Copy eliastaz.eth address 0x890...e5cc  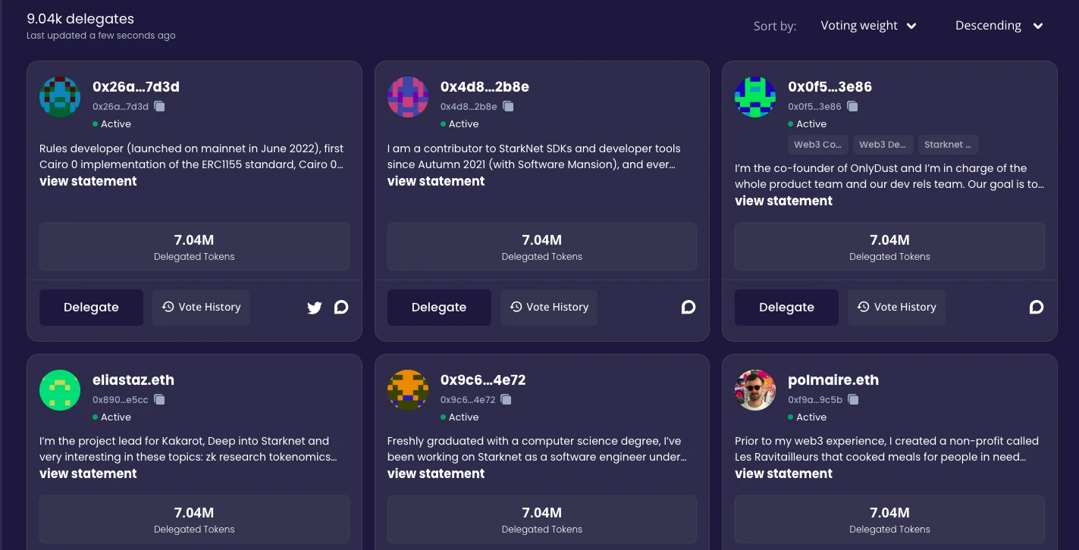pos(159,399)
